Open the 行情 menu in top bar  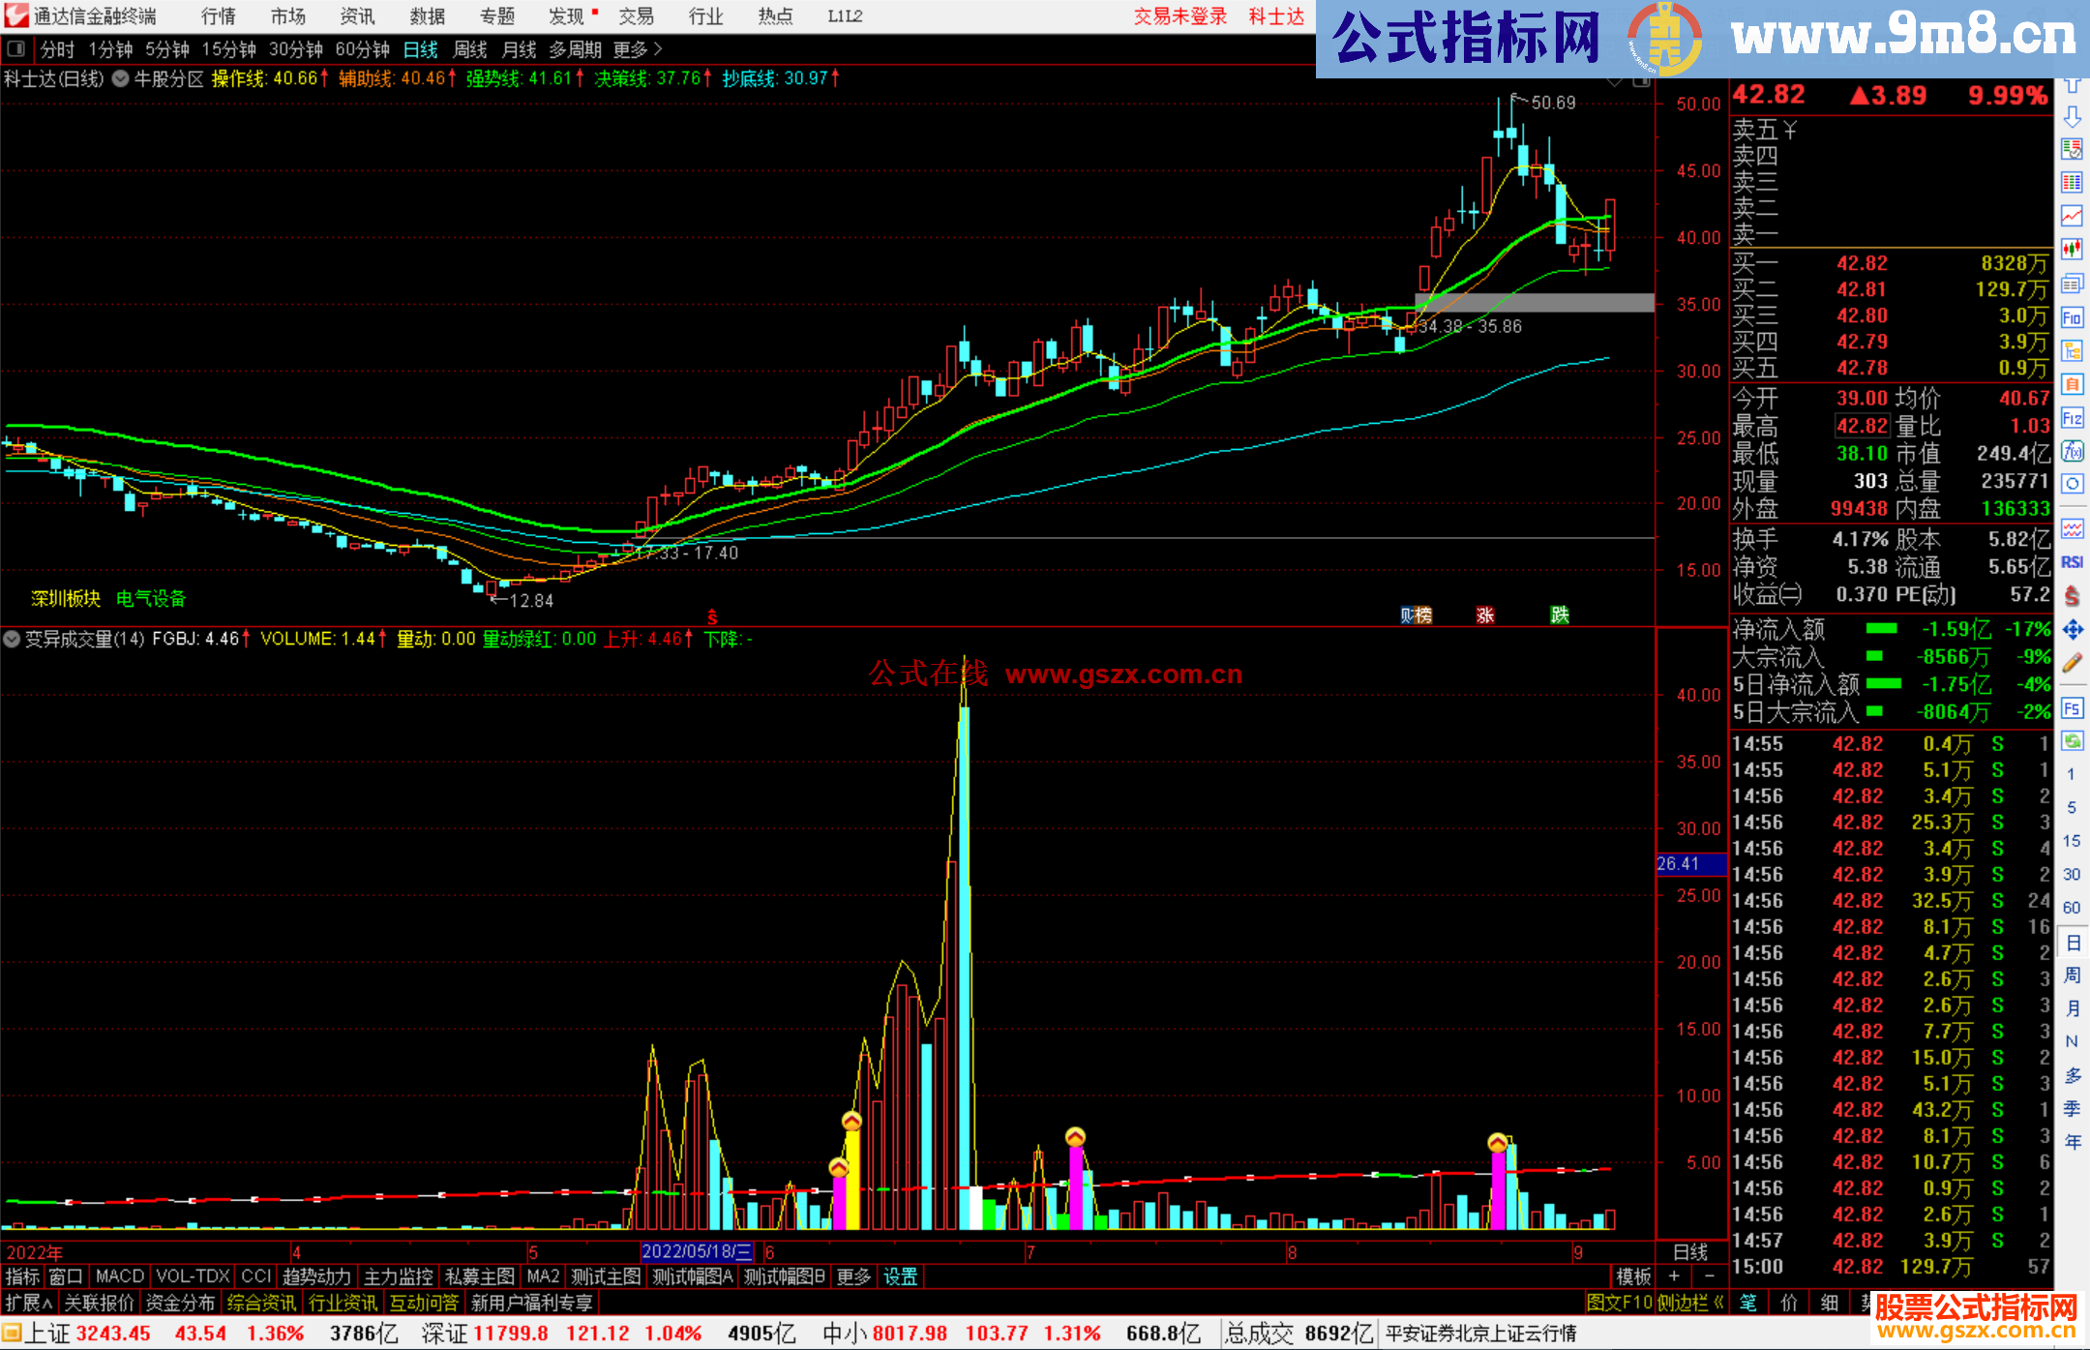pos(219,16)
